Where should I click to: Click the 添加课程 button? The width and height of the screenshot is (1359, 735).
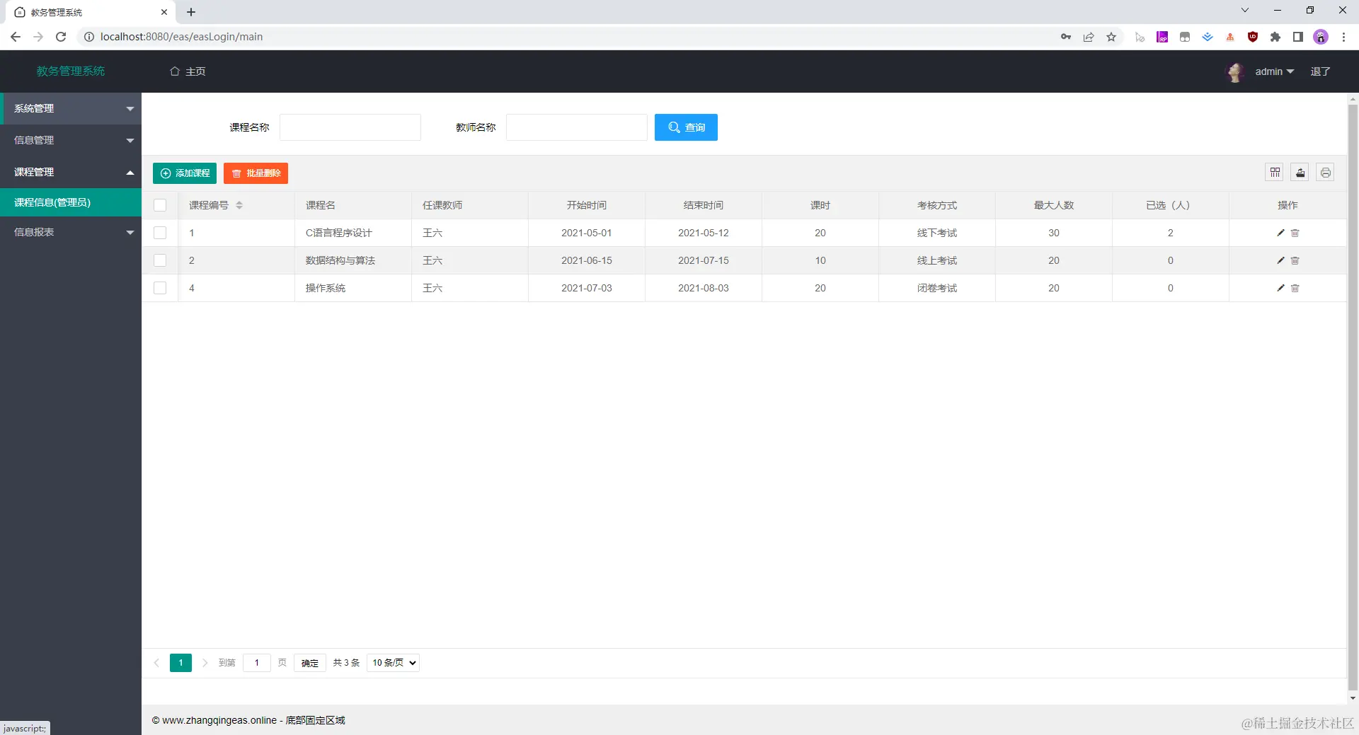(x=185, y=173)
